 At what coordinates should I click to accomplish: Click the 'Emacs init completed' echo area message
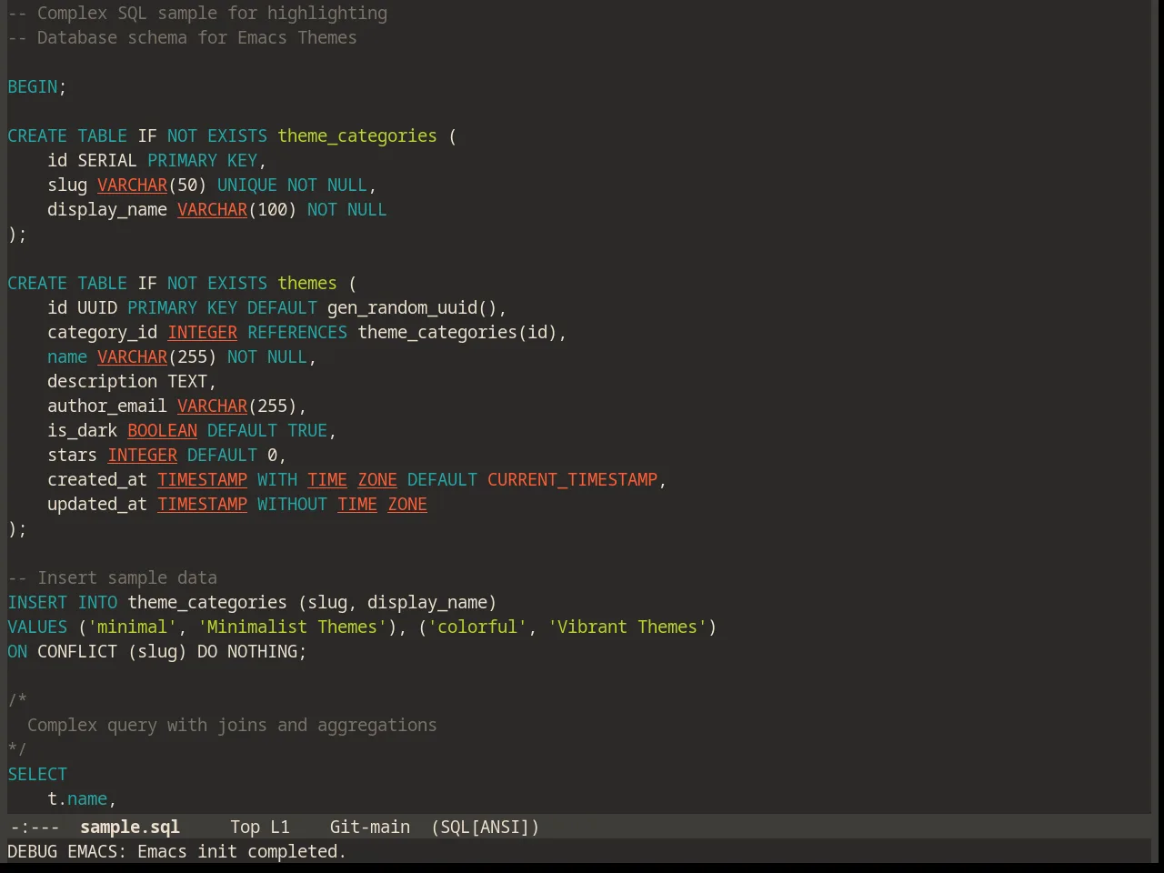point(242,851)
